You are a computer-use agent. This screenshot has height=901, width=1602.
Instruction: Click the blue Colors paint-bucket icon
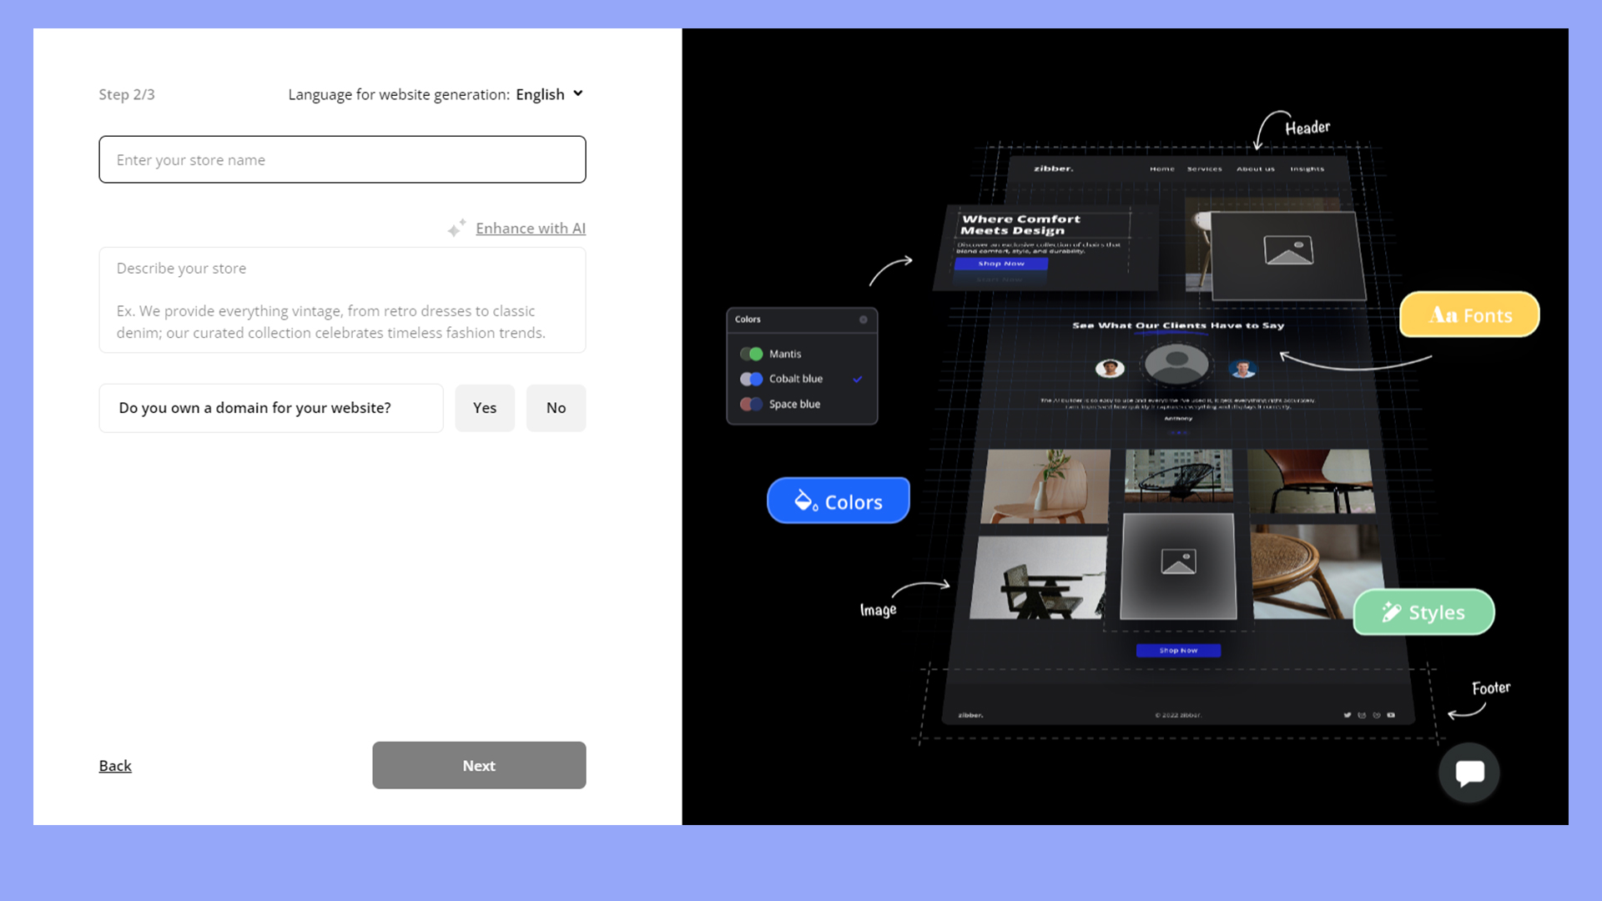pyautogui.click(x=804, y=501)
